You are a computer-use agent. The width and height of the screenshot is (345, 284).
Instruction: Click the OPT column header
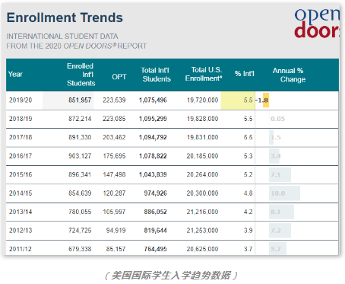point(119,77)
